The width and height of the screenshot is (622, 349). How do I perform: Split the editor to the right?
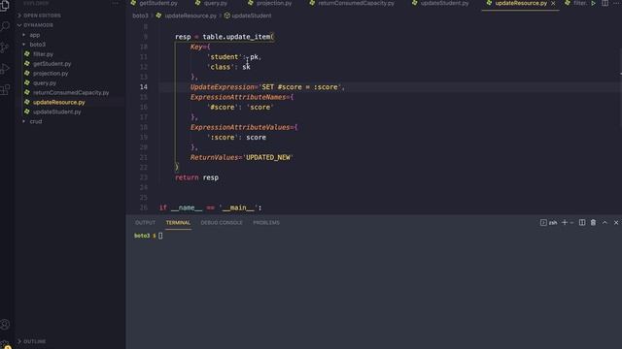[x=605, y=3]
